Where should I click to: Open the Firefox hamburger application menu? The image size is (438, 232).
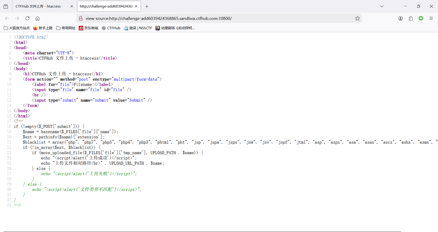[431, 19]
